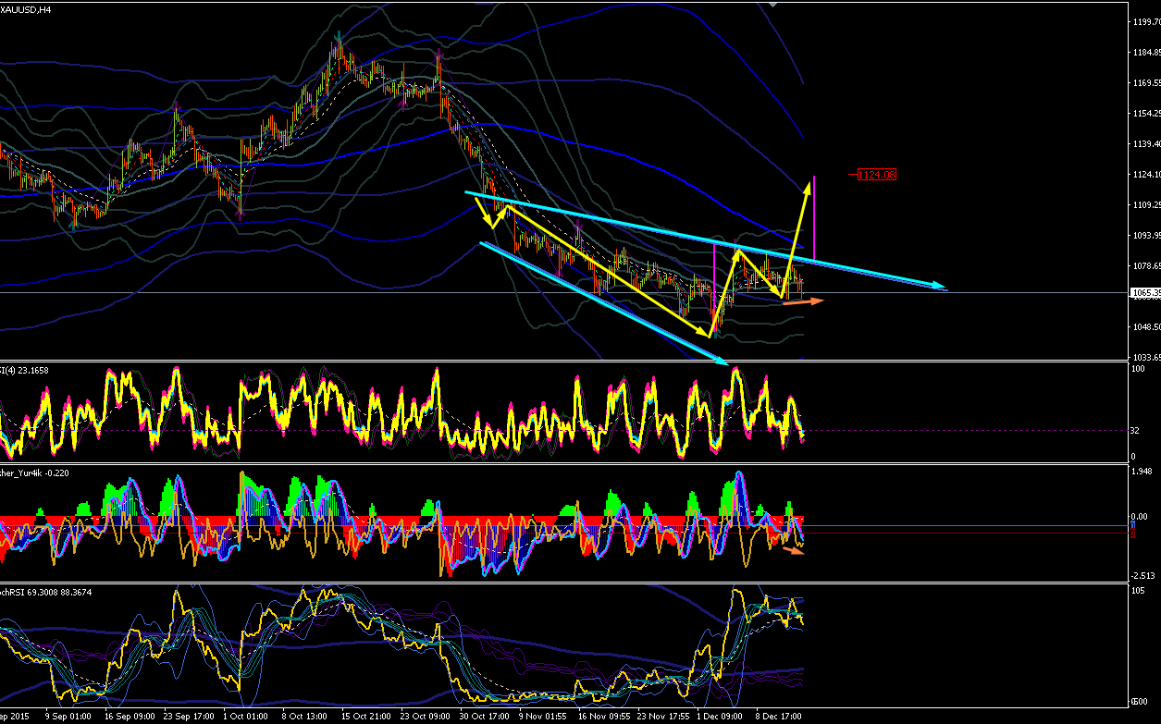Click the Fisher scale value 0.00
Screen dimensions: 1161x724
pyautogui.click(x=1141, y=517)
